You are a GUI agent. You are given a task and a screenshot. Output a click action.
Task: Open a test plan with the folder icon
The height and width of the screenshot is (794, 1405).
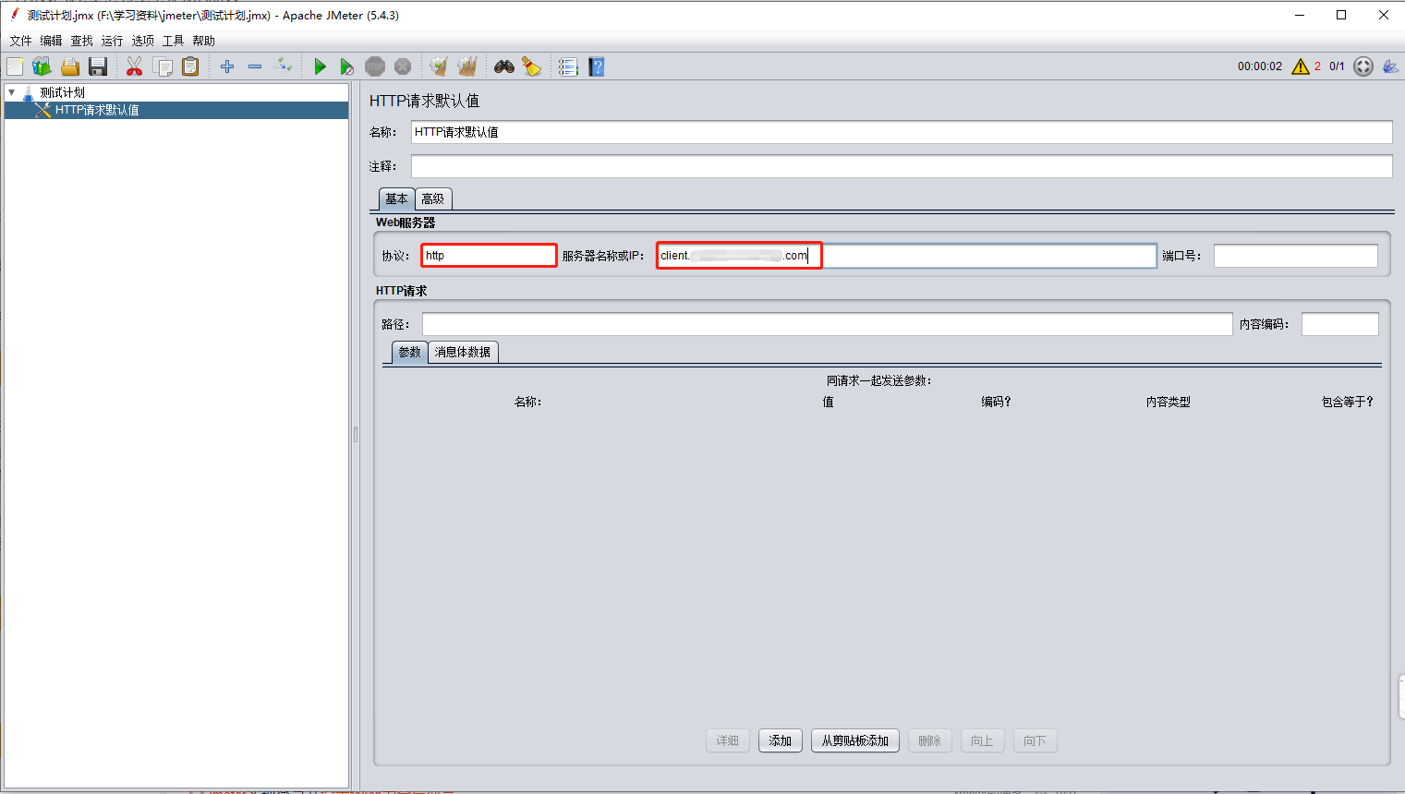tap(70, 66)
